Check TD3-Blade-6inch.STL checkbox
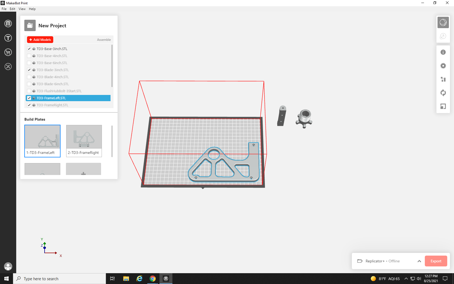 pos(29,84)
